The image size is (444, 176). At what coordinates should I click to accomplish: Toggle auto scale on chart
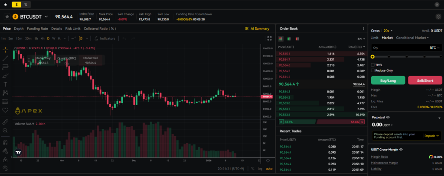tap(269, 169)
